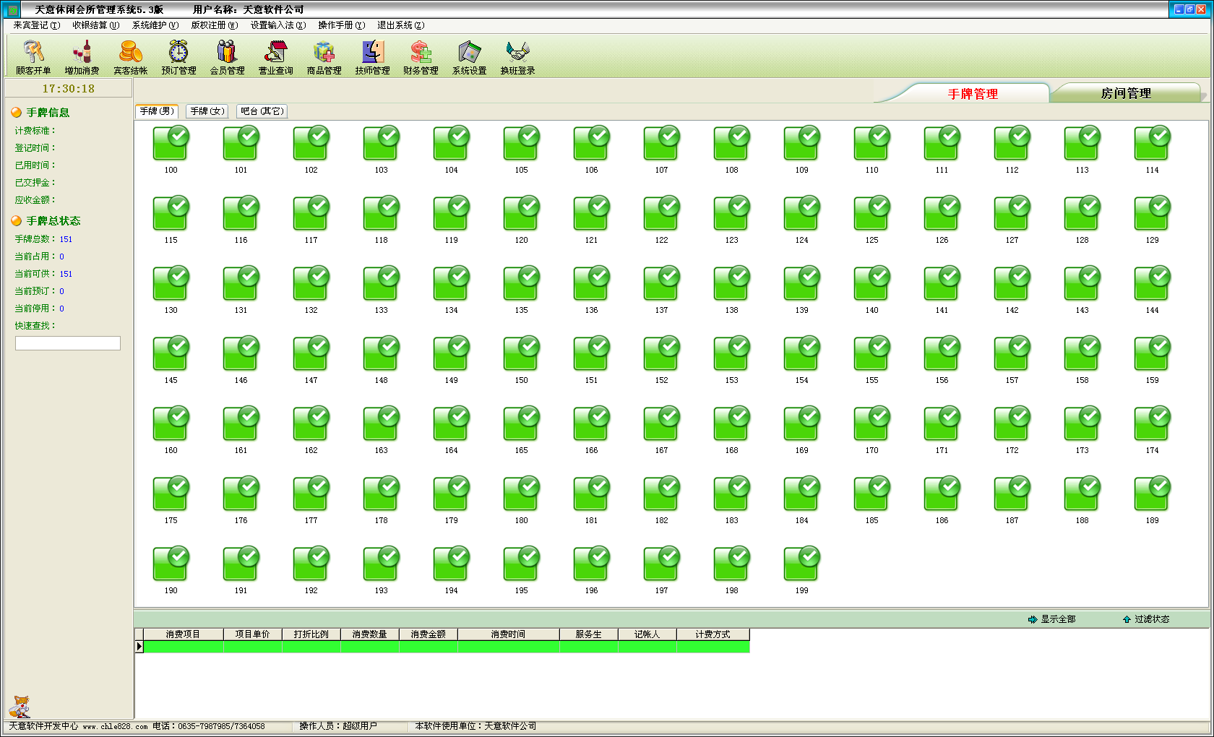This screenshot has height=737, width=1214.
Task: Open the 操作手册 menu
Action: click(342, 25)
